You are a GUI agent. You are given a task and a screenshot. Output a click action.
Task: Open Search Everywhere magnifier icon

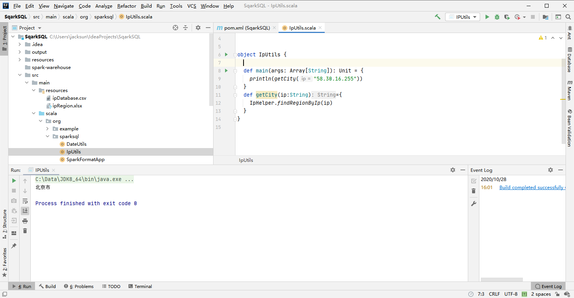(568, 17)
